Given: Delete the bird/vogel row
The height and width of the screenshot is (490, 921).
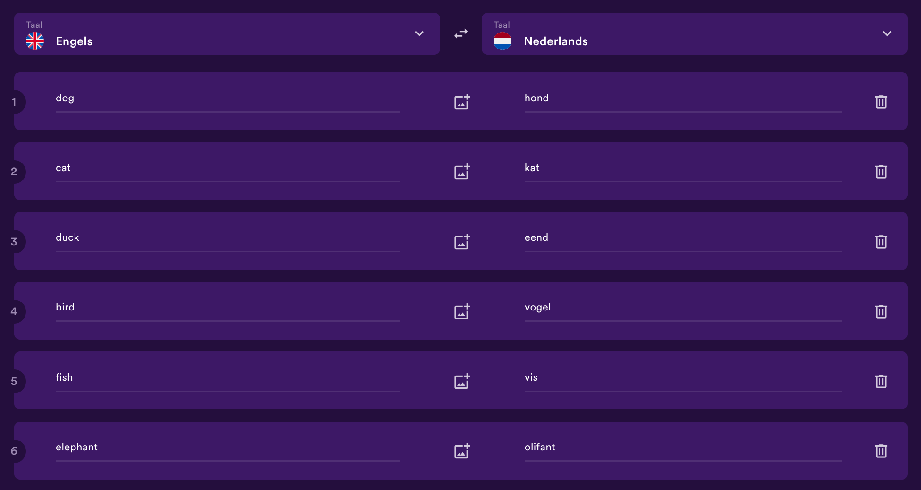Looking at the screenshot, I should pos(881,311).
